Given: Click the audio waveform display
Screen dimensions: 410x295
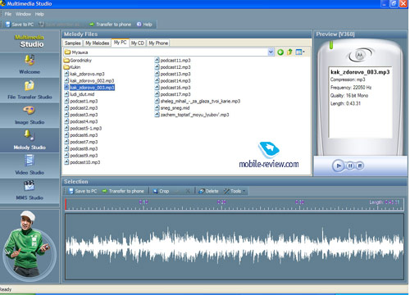Looking at the screenshot, I should click(x=235, y=247).
